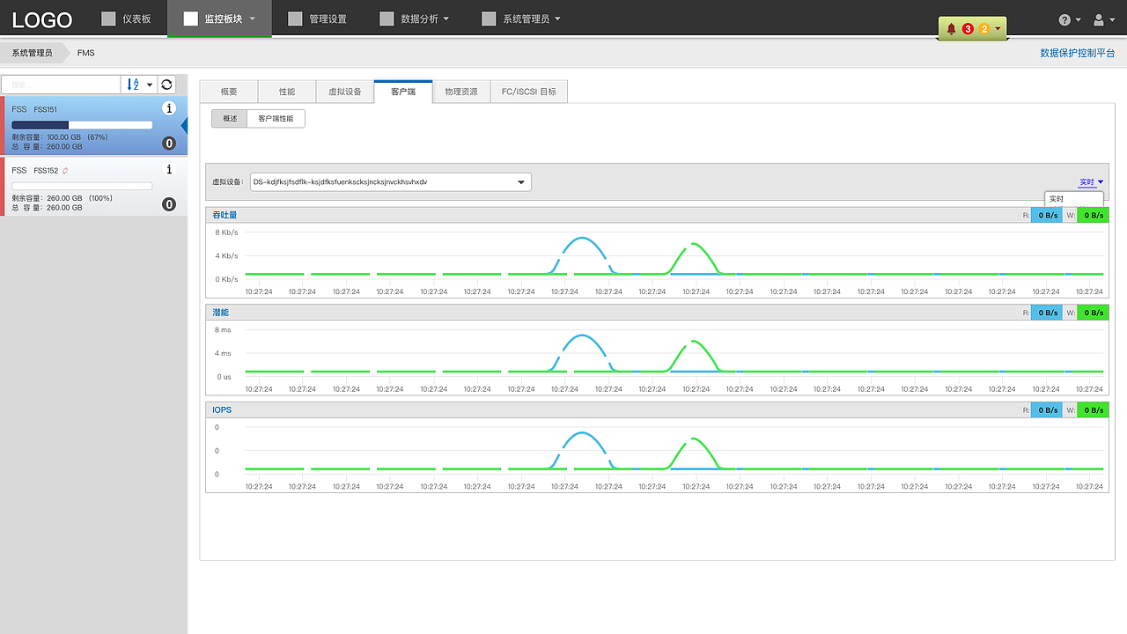1127x634 pixels.
Task: Switch to the 虚拟设备 tab
Action: (345, 92)
